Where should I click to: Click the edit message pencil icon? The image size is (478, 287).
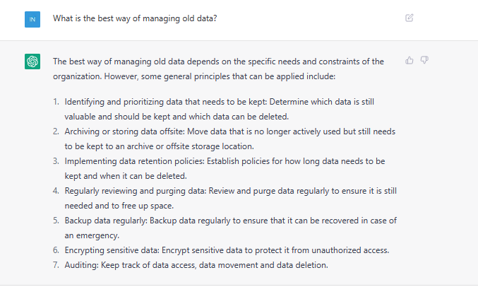tap(409, 18)
